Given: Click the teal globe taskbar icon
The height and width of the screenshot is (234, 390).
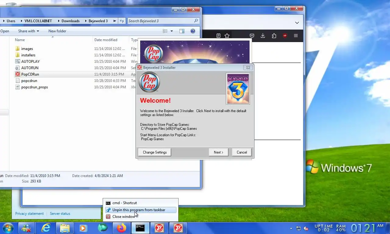Looking at the screenshot, I should tap(102, 228).
